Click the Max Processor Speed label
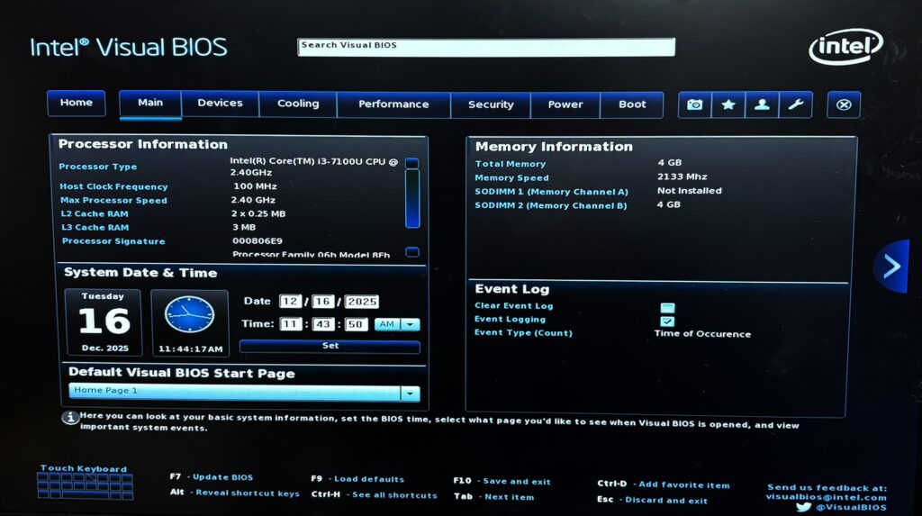Screen dimensions: 922x516 [x=113, y=200]
